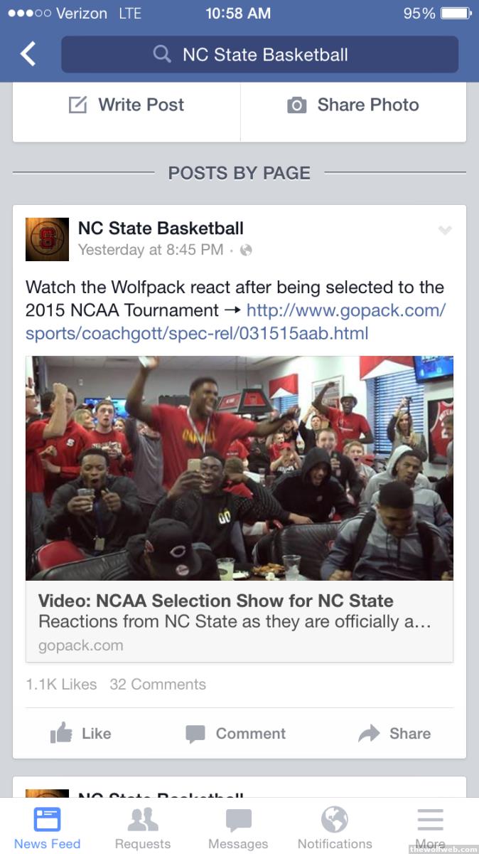Screen dimensions: 479x854
Task: Tap the Write Post pencil icon
Action: click(x=77, y=105)
